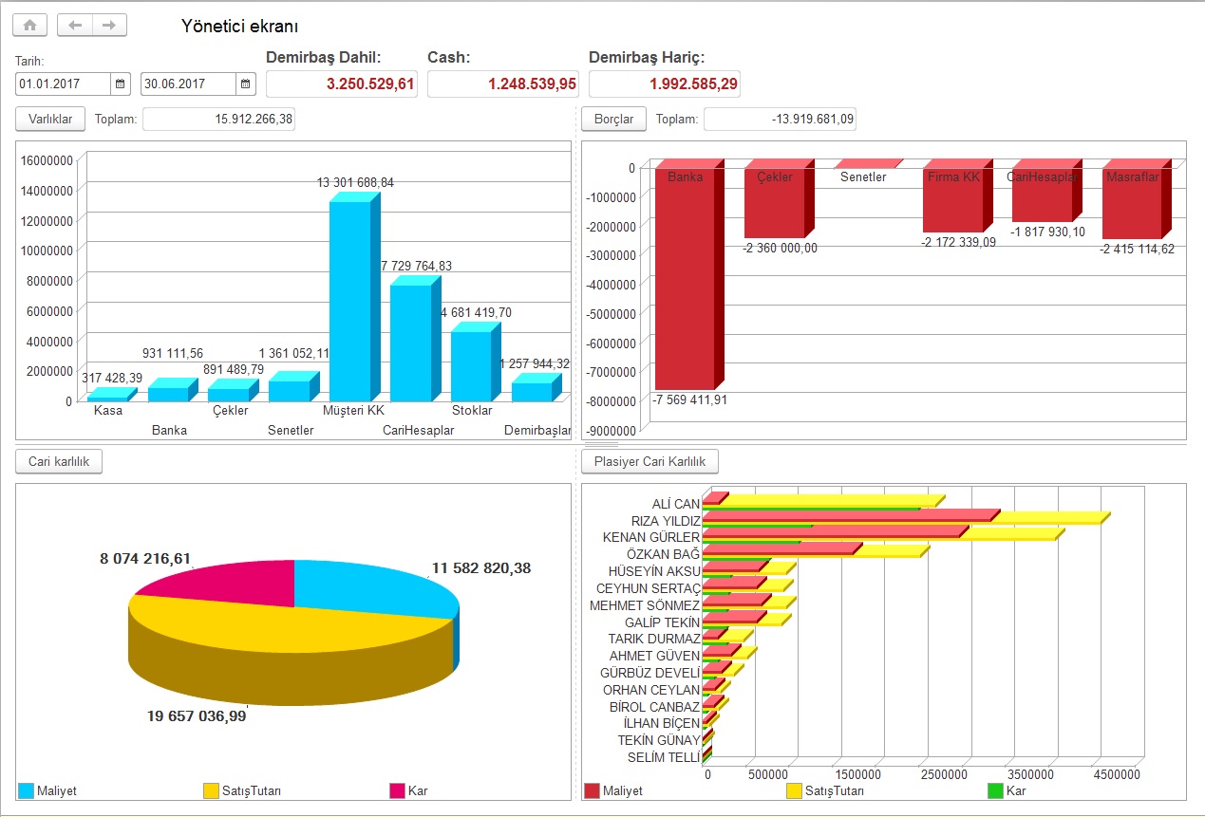Go back with the left arrow
1205x817 pixels.
pos(75,26)
